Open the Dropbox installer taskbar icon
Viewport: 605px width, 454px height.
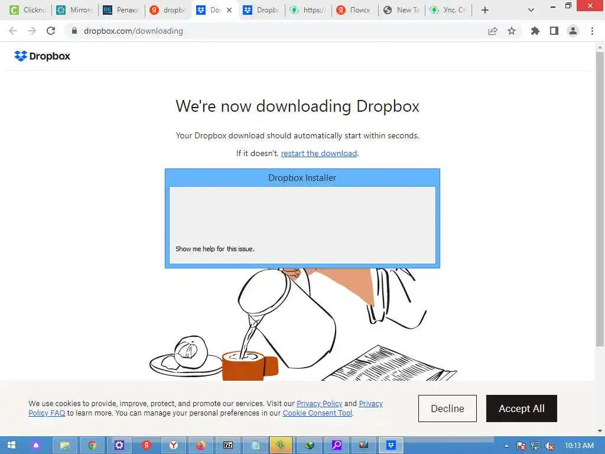coord(391,445)
